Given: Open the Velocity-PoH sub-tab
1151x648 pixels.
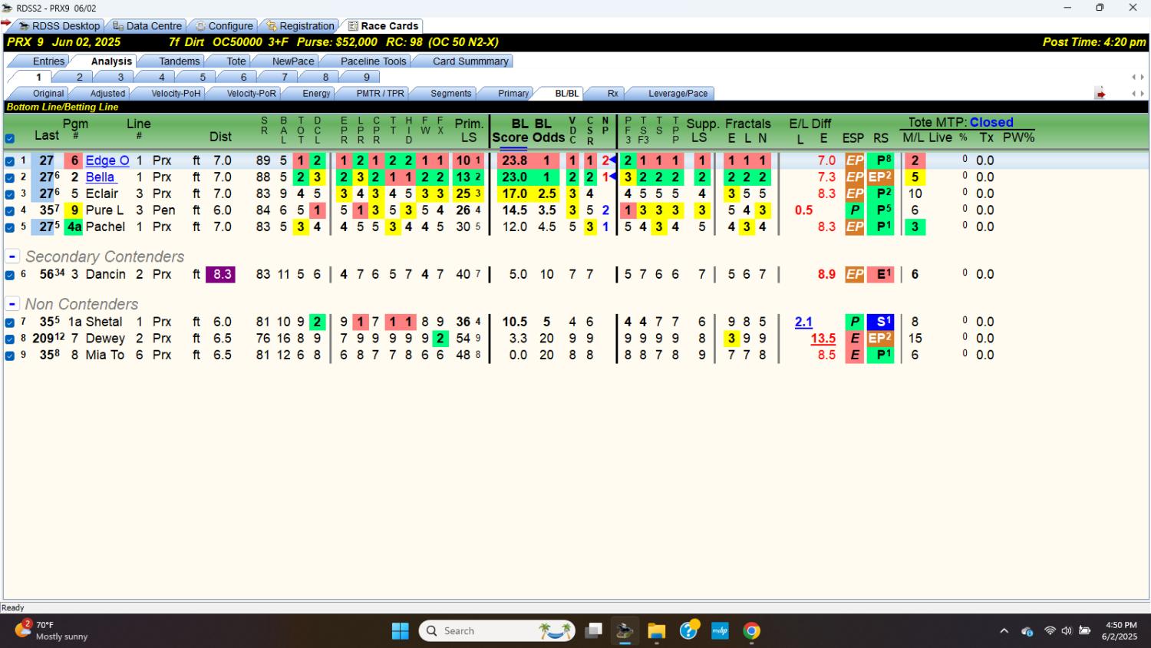Looking at the screenshot, I should [176, 94].
